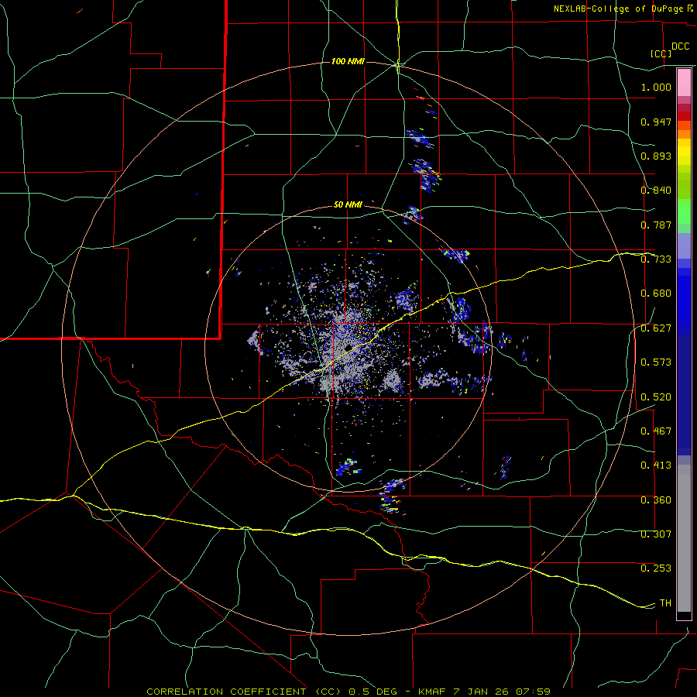This screenshot has height=697, width=697.
Task: Click the 50 NMI range ring label
Action: point(348,205)
